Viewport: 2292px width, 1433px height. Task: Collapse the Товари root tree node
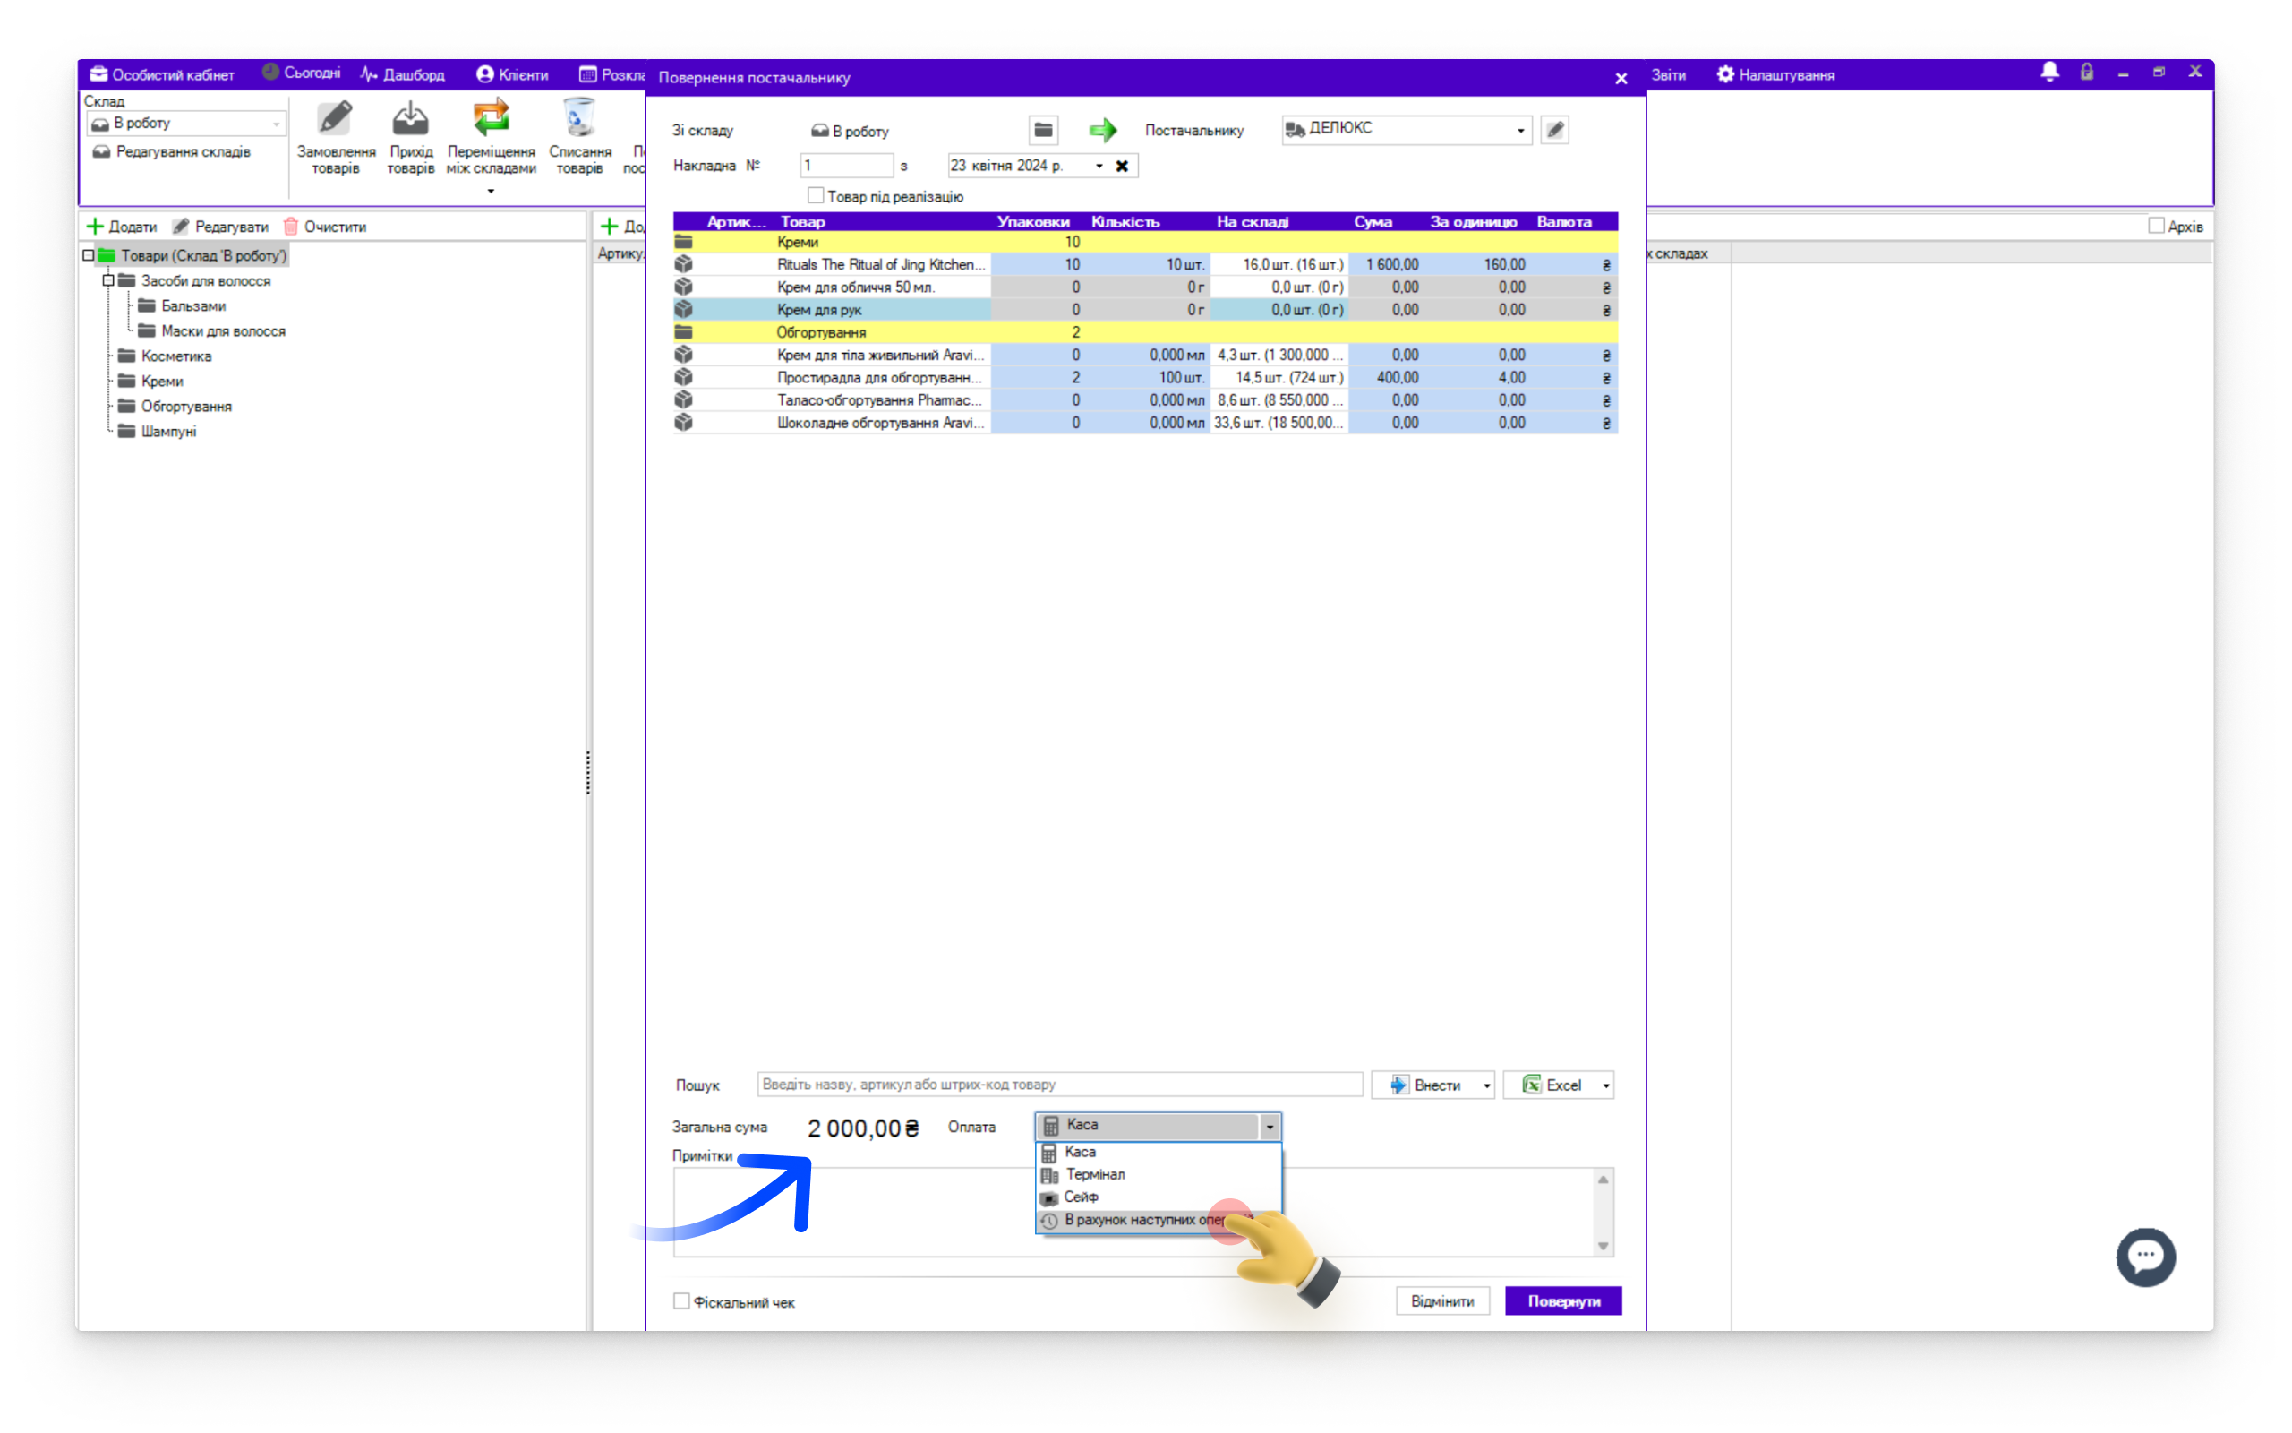88,256
